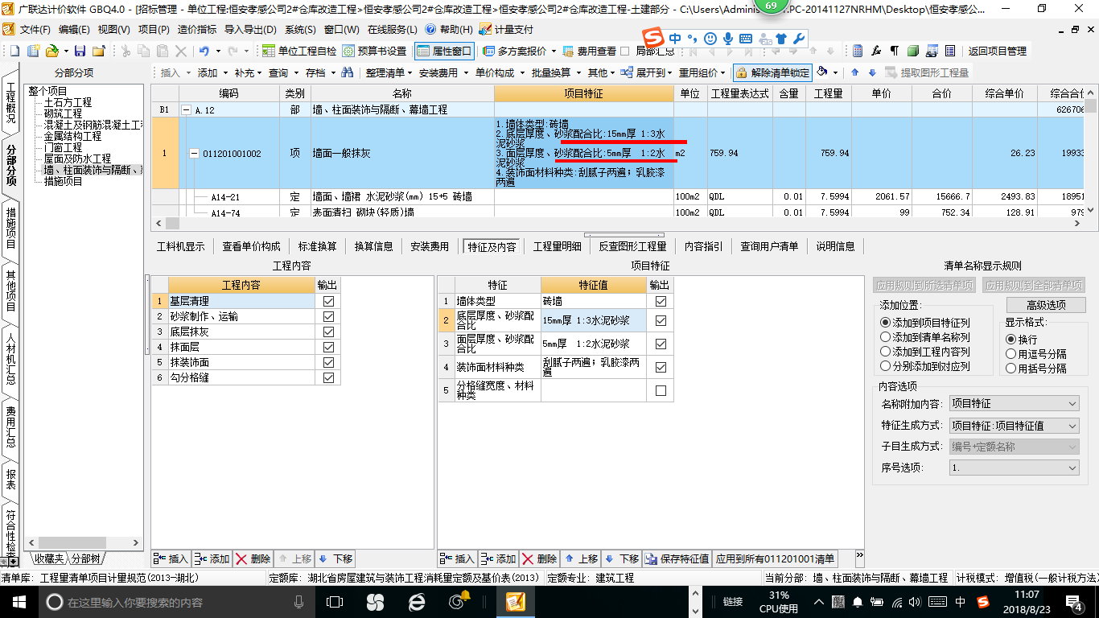
Task: Choose 用括号分隔 display format
Action: click(1037, 369)
